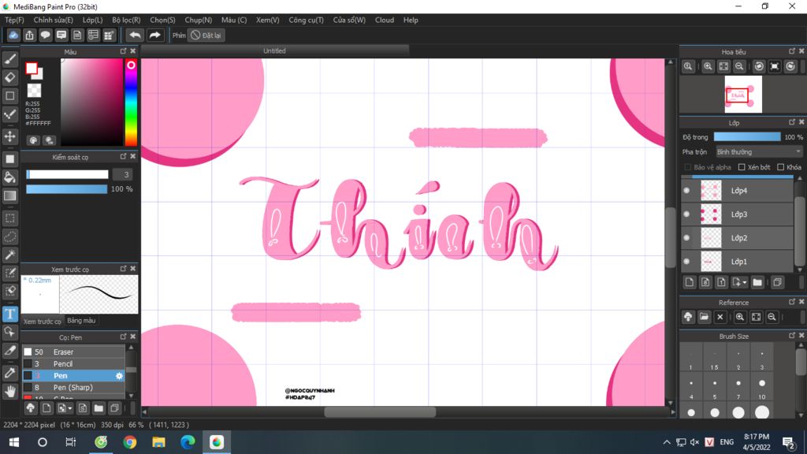Select the Pen (Sharp) brush
Viewport: 807px width, 454px height.
coord(73,388)
